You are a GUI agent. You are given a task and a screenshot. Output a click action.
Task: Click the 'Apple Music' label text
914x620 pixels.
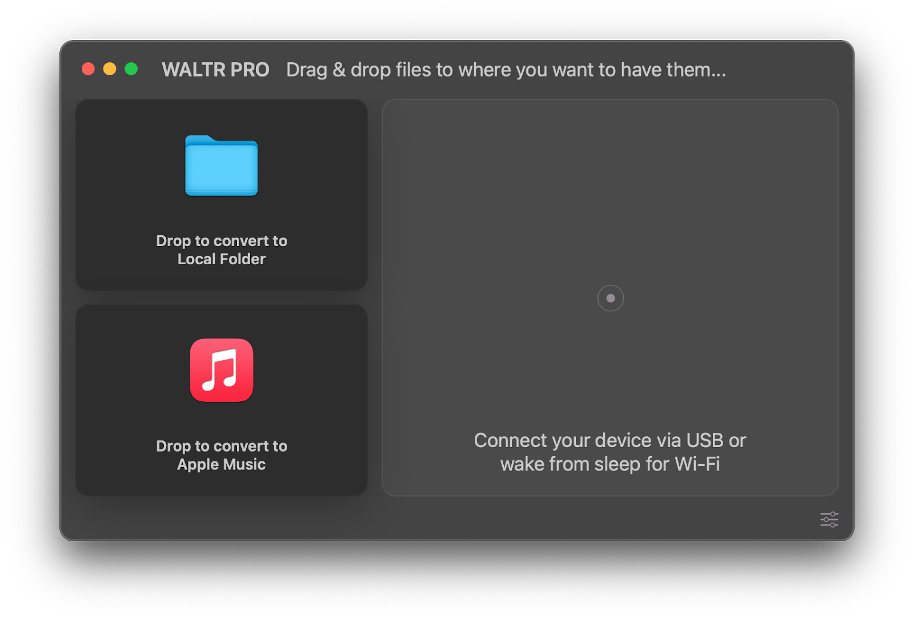(222, 464)
